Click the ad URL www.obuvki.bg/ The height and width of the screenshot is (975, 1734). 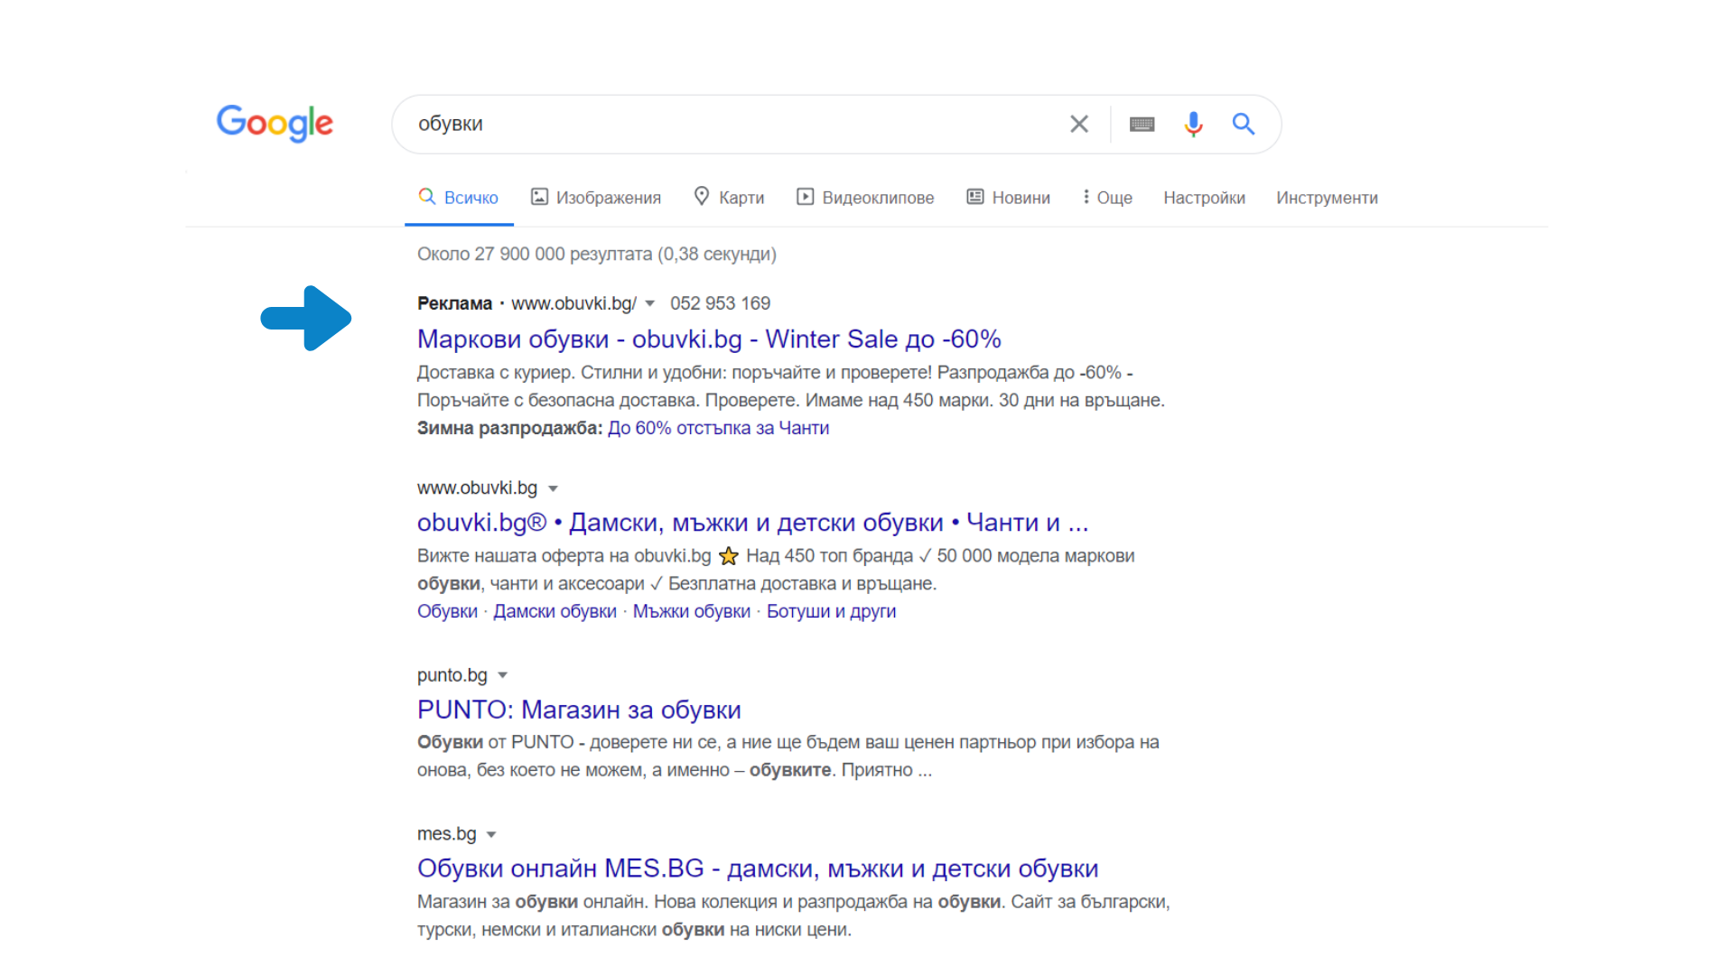click(x=573, y=303)
